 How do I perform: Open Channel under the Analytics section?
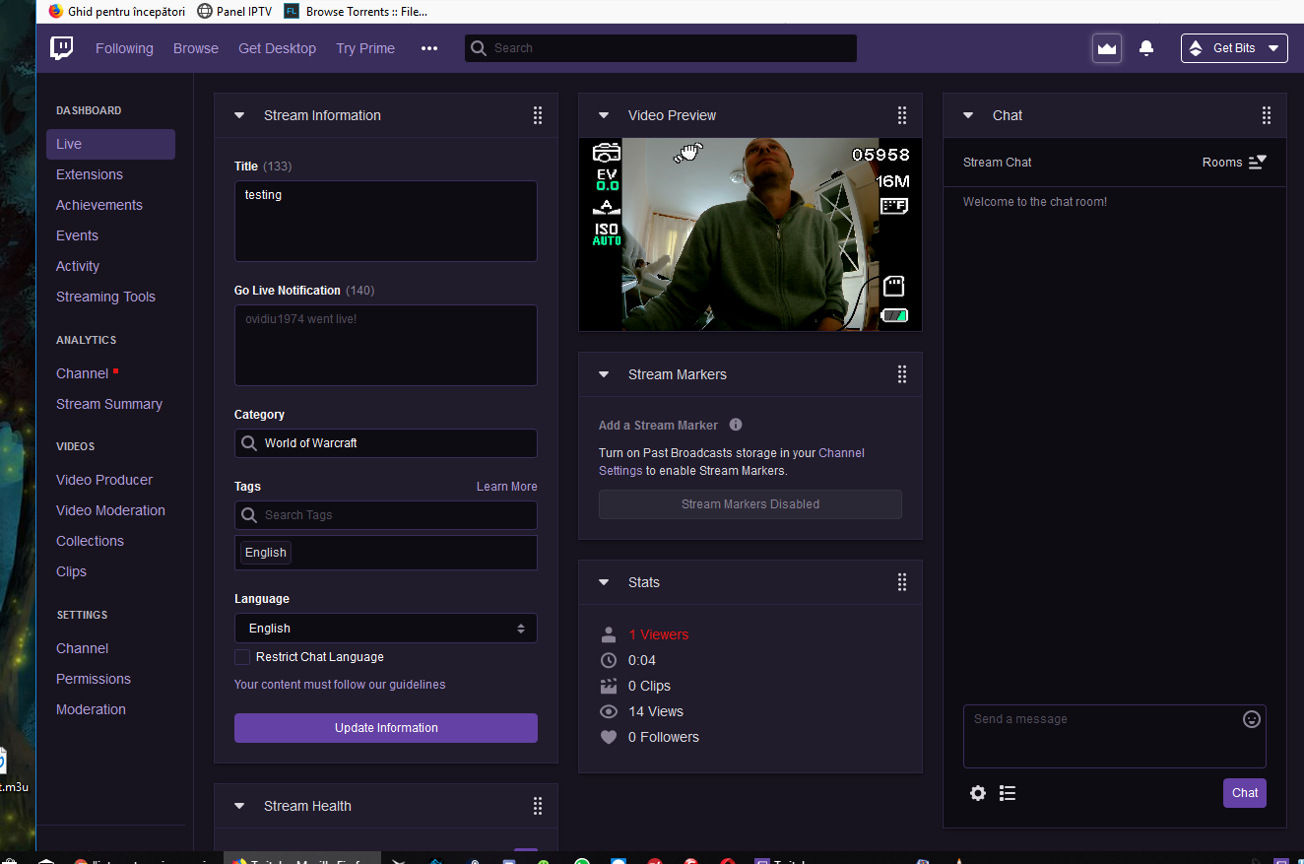click(x=82, y=373)
